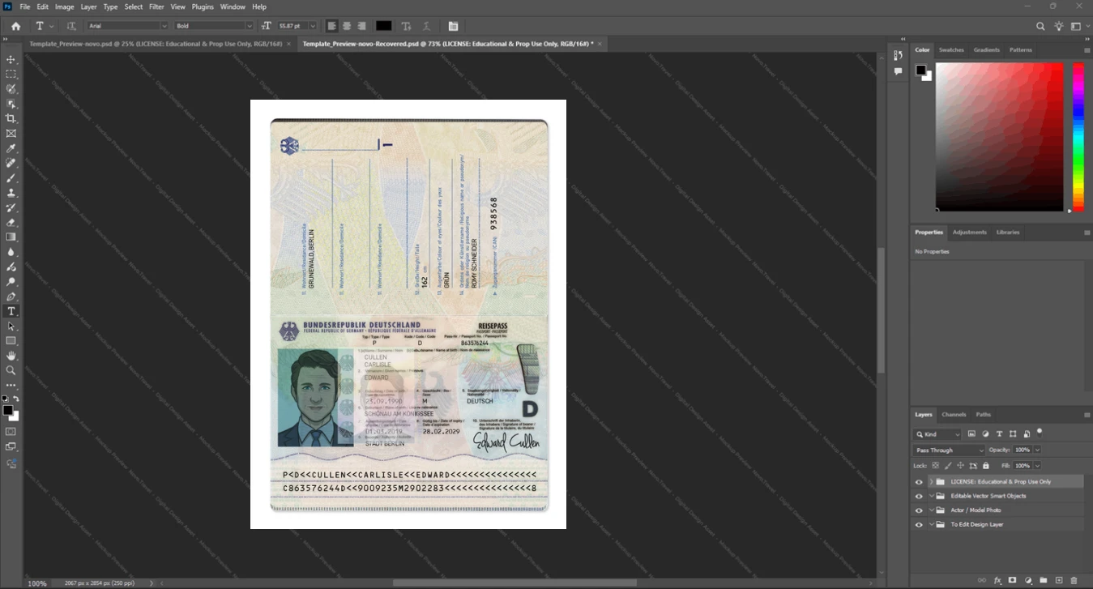The height and width of the screenshot is (589, 1093).
Task: Open the Arial font family dropdown
Action: 127,26
